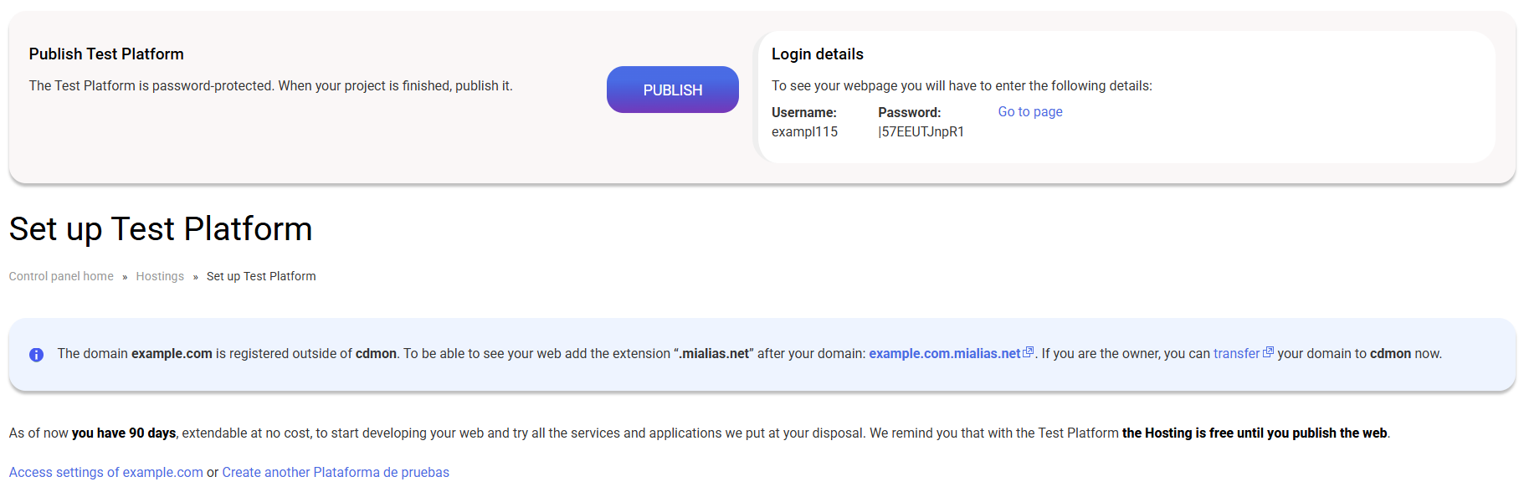Click the Password label
This screenshot has height=487, width=1519.
coord(909,112)
